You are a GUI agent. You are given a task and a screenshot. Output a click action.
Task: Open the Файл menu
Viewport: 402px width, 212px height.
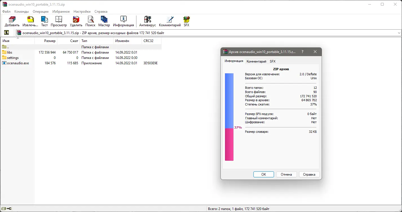click(6, 12)
